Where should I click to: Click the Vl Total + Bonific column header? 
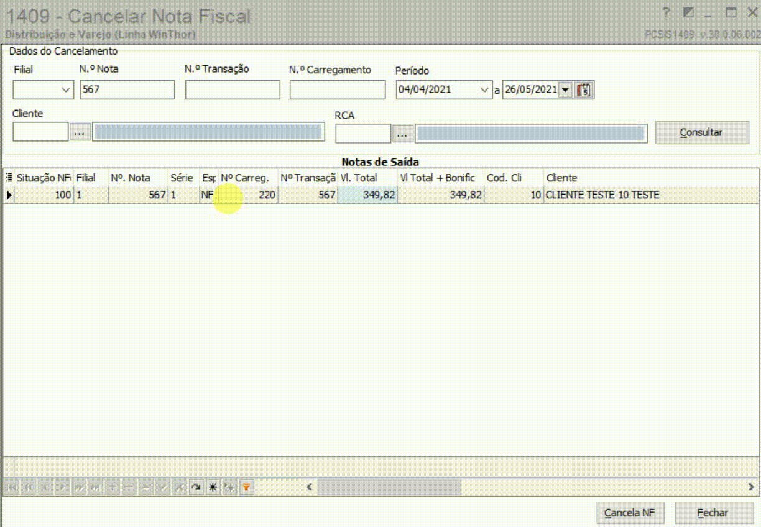[x=441, y=178]
